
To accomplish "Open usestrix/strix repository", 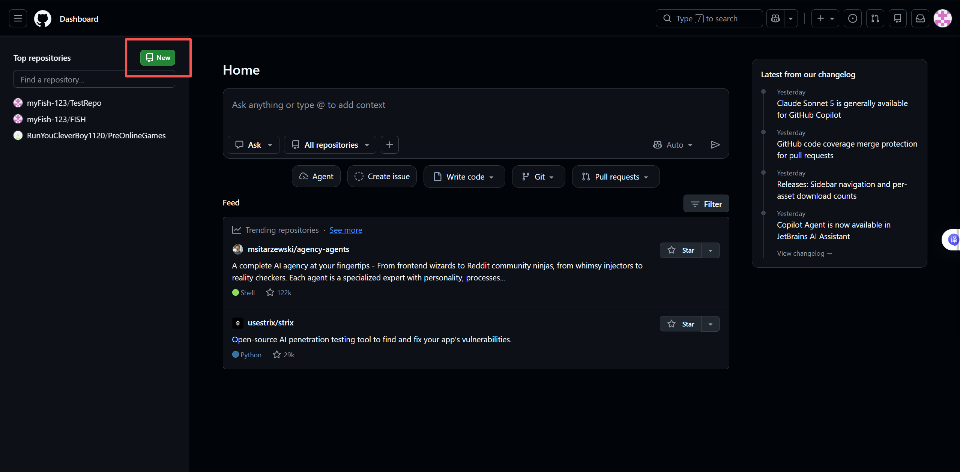I will [271, 323].
